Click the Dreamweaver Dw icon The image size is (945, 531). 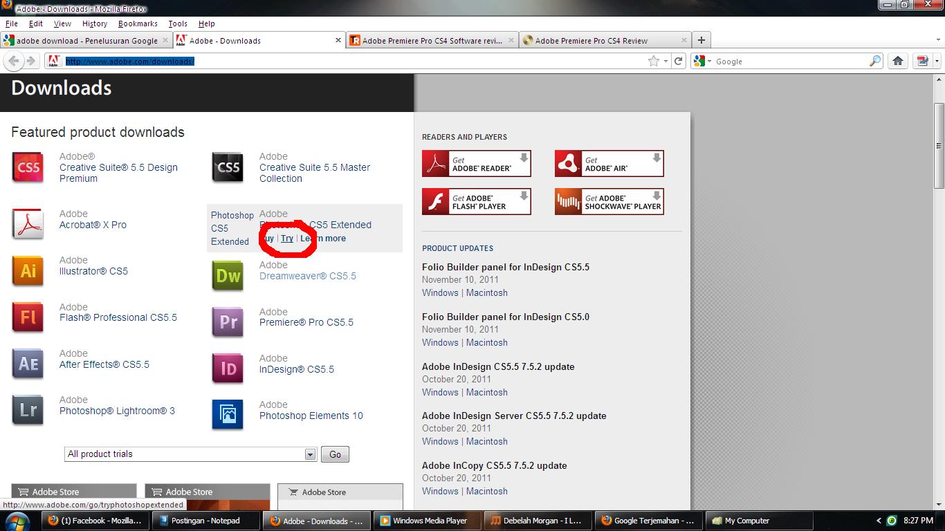coord(228,276)
